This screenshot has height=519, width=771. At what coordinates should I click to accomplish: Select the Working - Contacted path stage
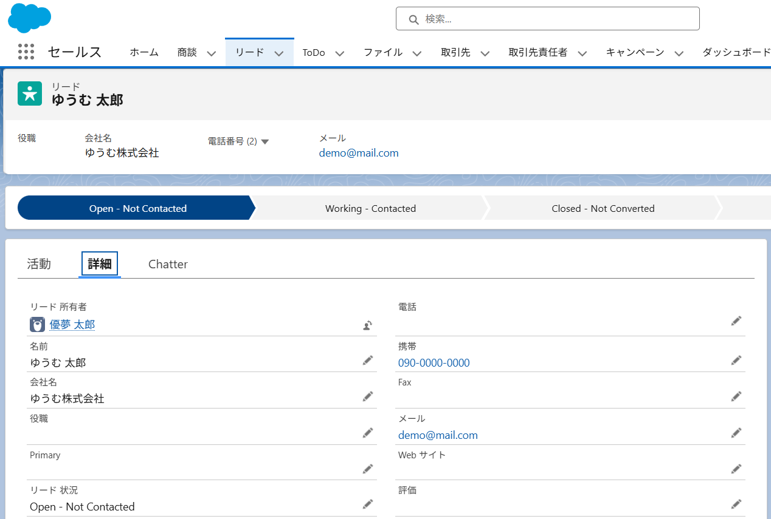[x=370, y=208]
